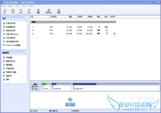161x113 pixels.
Task: Choose 删除所有分区 disk operation
Action: (x=9, y=61)
